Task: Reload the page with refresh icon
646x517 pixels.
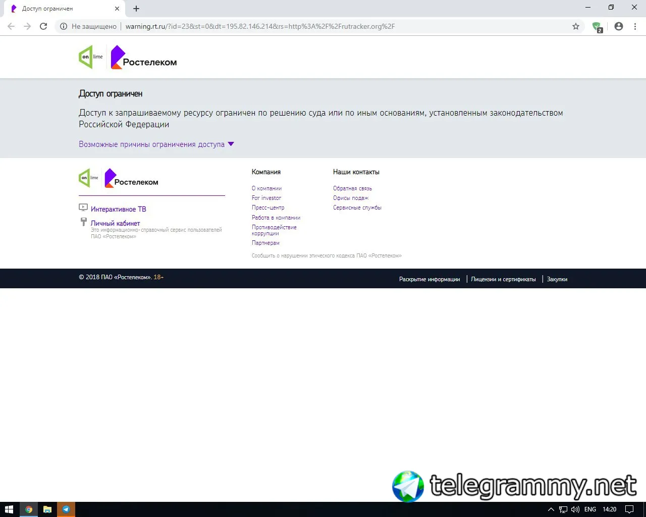Action: (x=43, y=26)
